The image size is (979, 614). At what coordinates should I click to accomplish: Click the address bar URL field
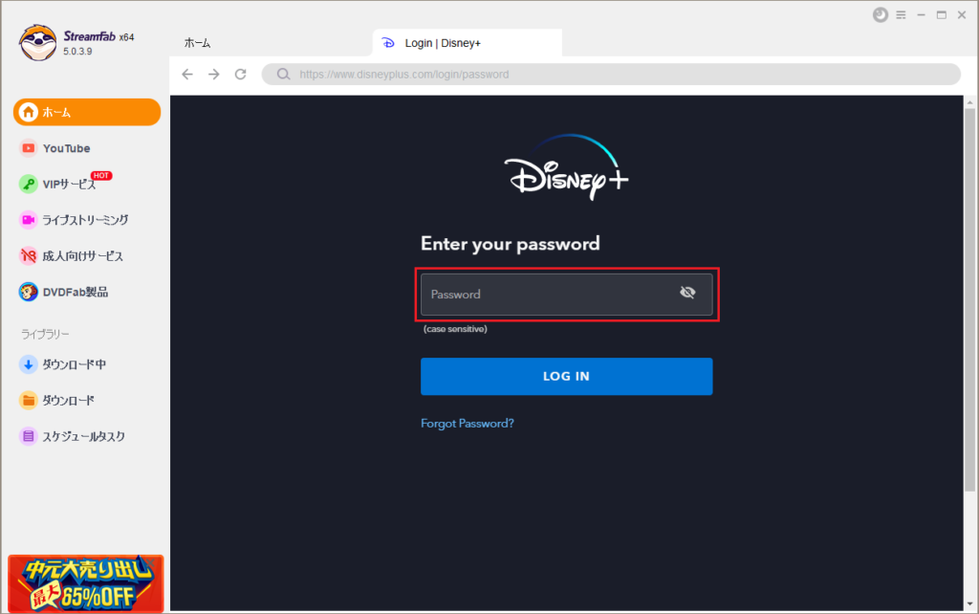tap(611, 75)
